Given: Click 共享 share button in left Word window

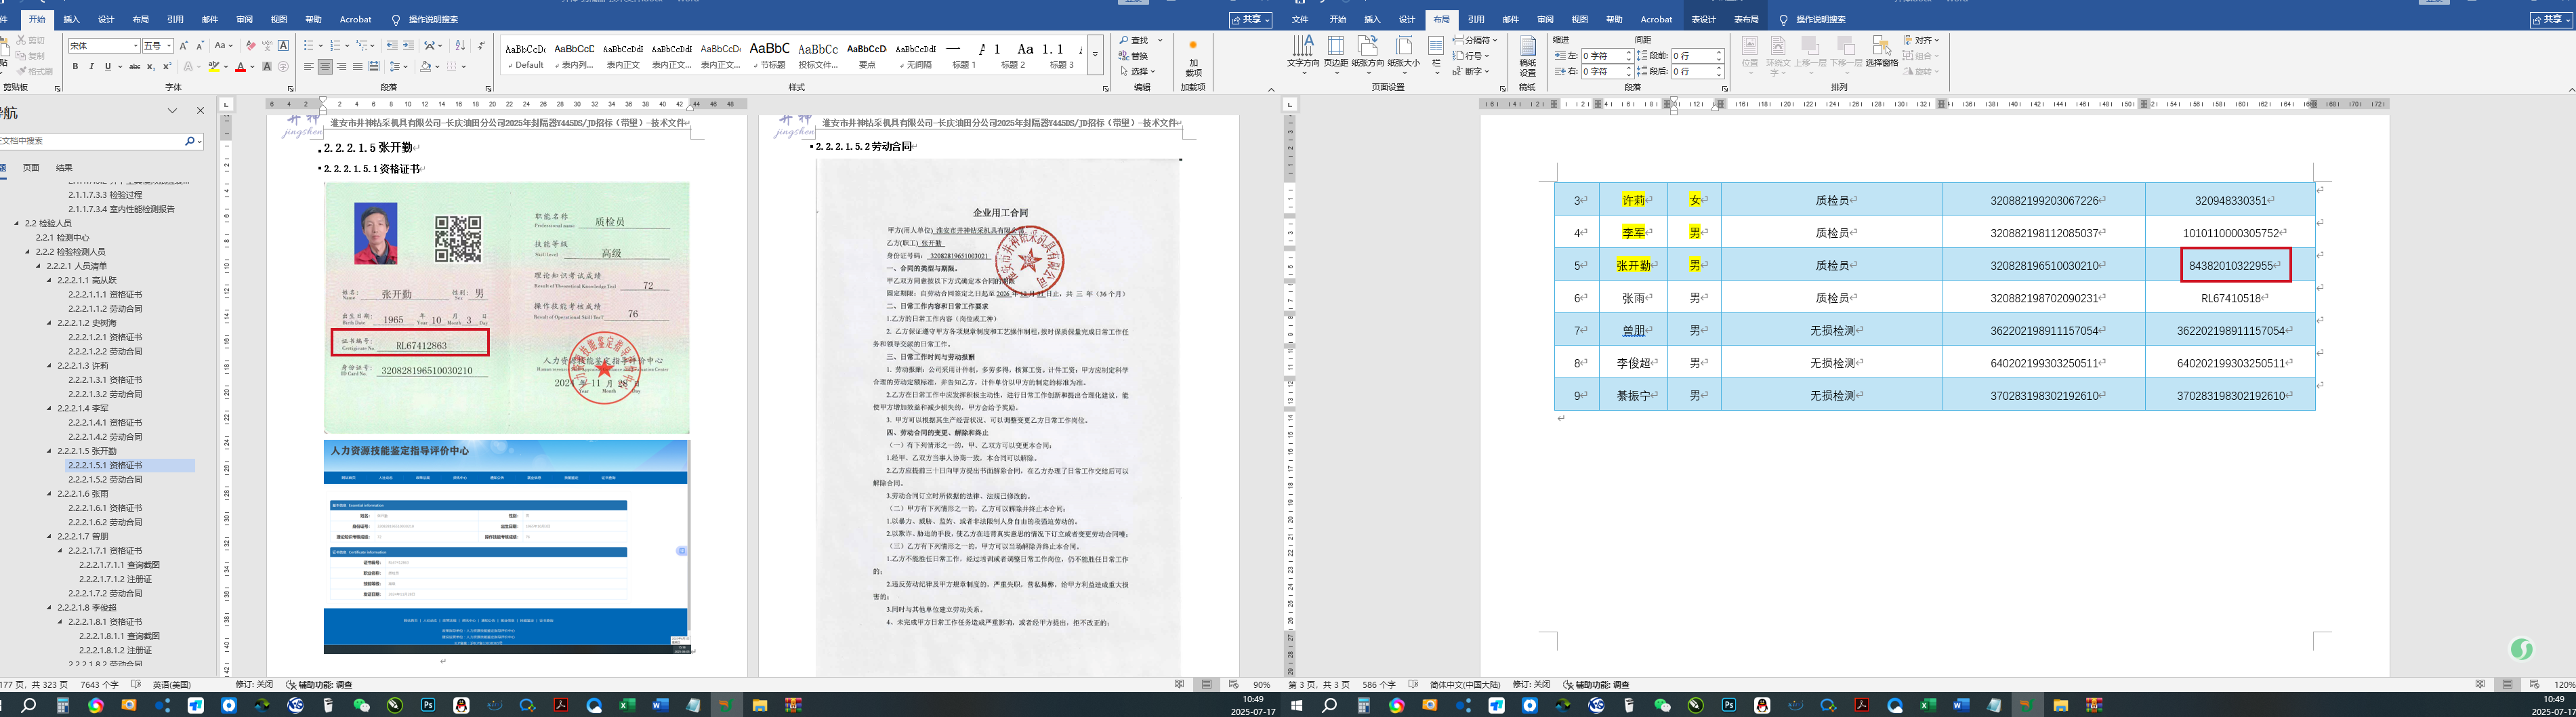Looking at the screenshot, I should click(1251, 20).
